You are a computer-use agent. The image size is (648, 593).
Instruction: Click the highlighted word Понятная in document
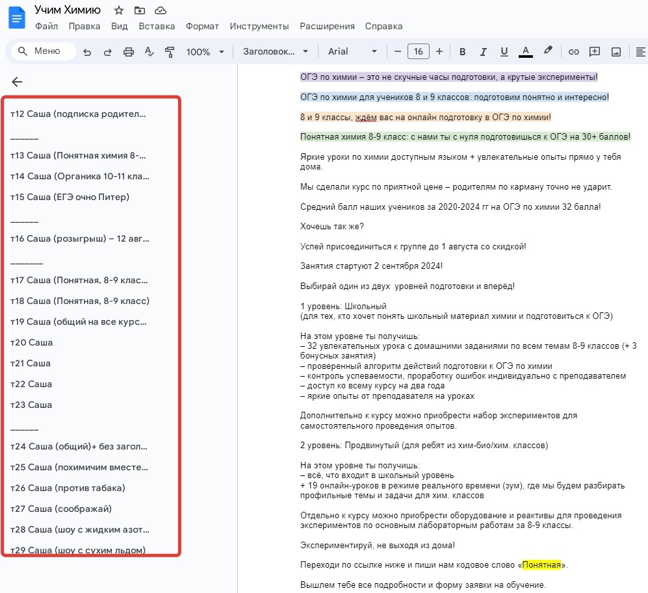pyautogui.click(x=541, y=565)
